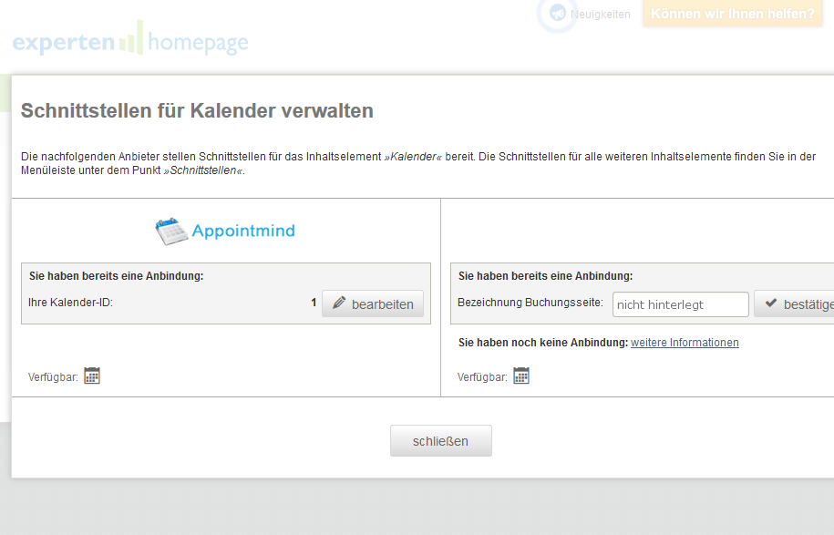Click the heading Schnittstellen für Kalender verwalten
The image size is (834, 535).
coord(197,110)
